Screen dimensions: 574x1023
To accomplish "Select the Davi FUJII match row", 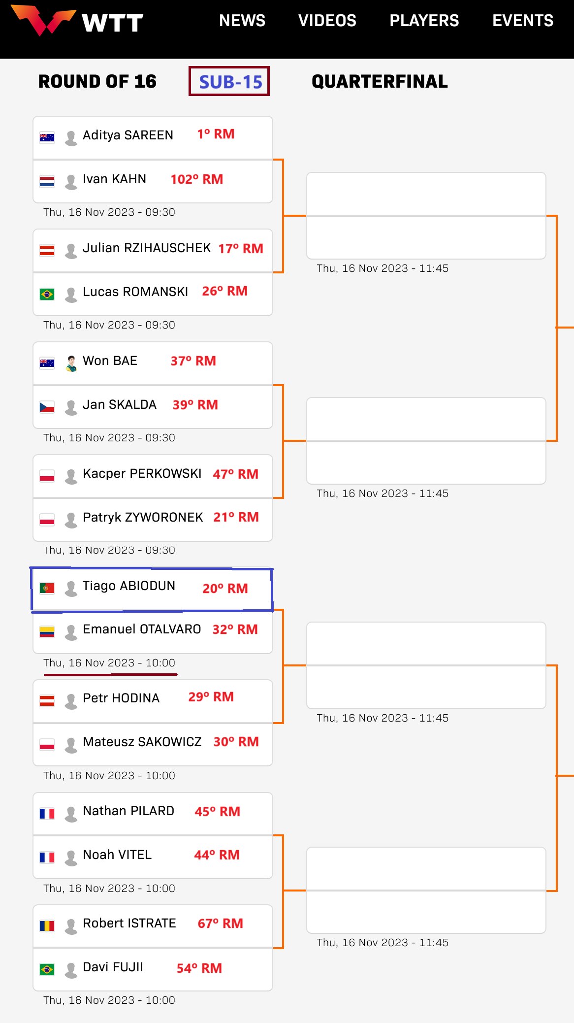I will [153, 969].
